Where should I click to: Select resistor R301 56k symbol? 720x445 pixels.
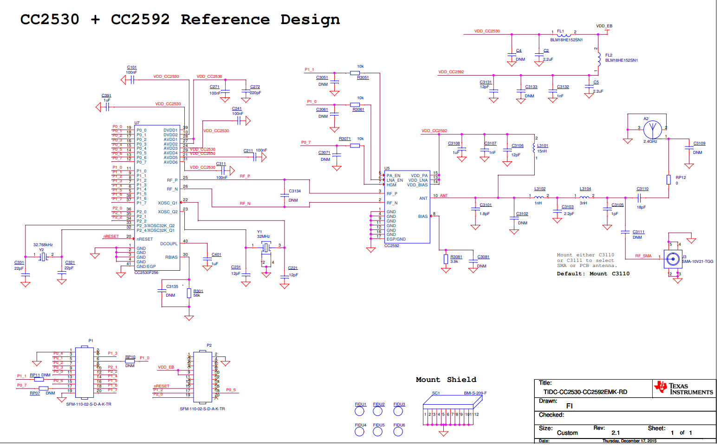coord(189,293)
